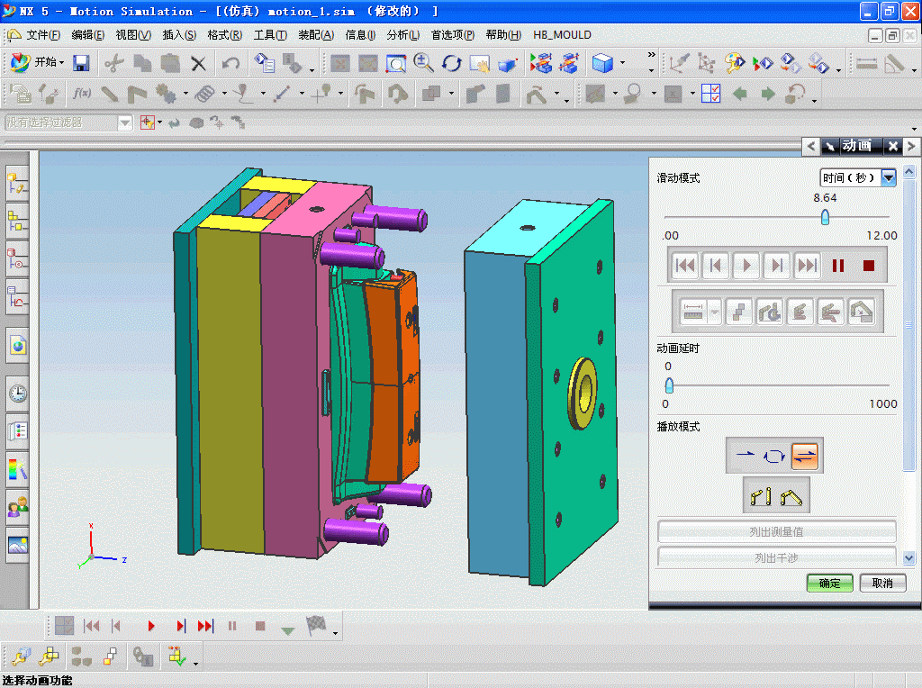Click the Internet Explorer page icon in the sidebar
The image size is (922, 688).
coord(18,346)
